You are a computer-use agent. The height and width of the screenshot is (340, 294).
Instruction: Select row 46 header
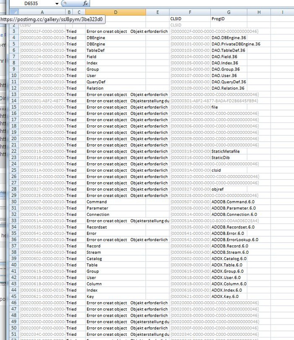click(x=14, y=303)
